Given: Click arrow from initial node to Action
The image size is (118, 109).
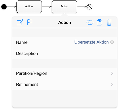Looking at the screenshot, I should [12, 7].
